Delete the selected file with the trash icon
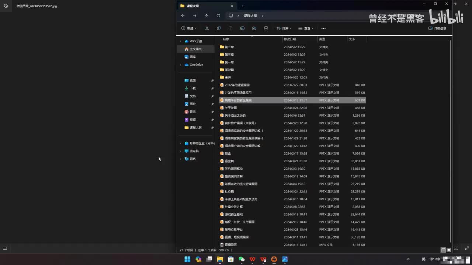472x265 pixels. pyautogui.click(x=266, y=28)
